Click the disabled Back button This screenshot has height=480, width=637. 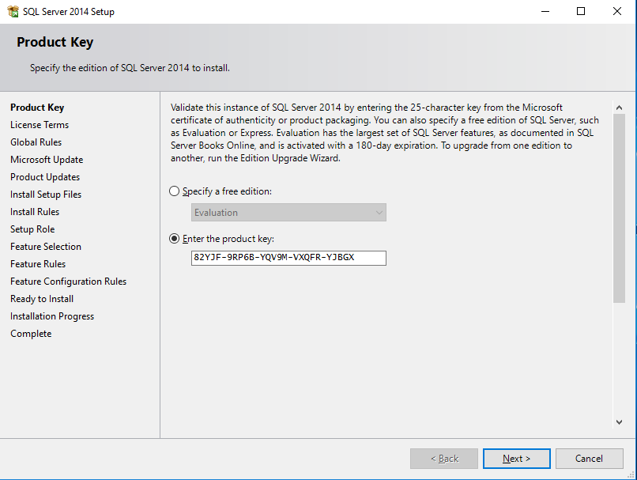(443, 458)
